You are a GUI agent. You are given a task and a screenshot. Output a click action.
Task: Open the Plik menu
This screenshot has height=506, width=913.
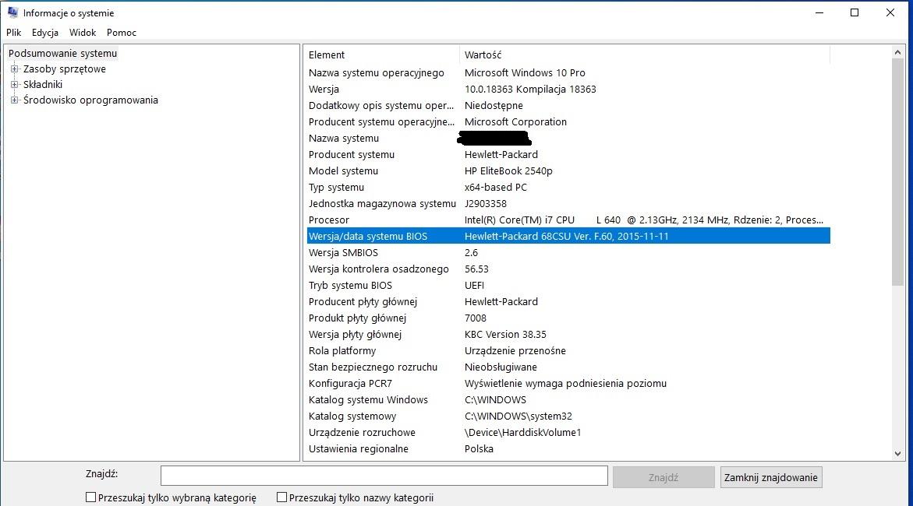tap(14, 33)
